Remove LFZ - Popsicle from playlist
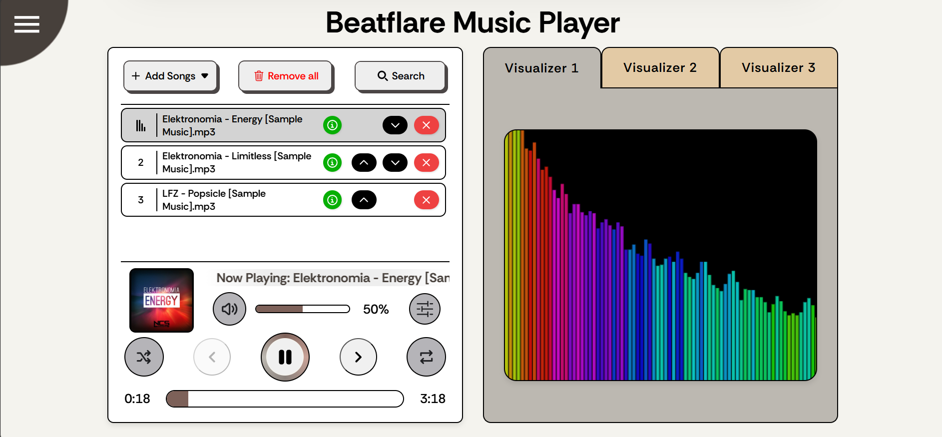 (x=426, y=200)
